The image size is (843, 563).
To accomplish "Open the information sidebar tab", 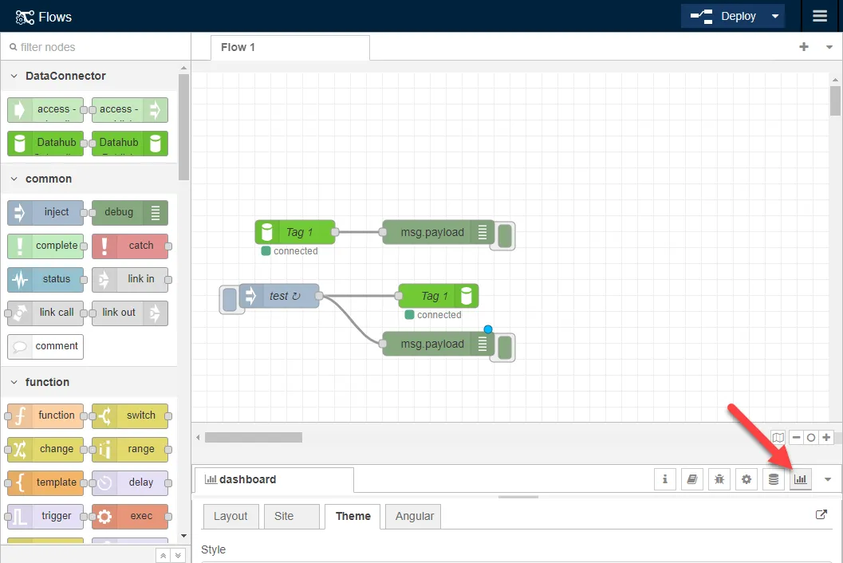I will (x=665, y=479).
